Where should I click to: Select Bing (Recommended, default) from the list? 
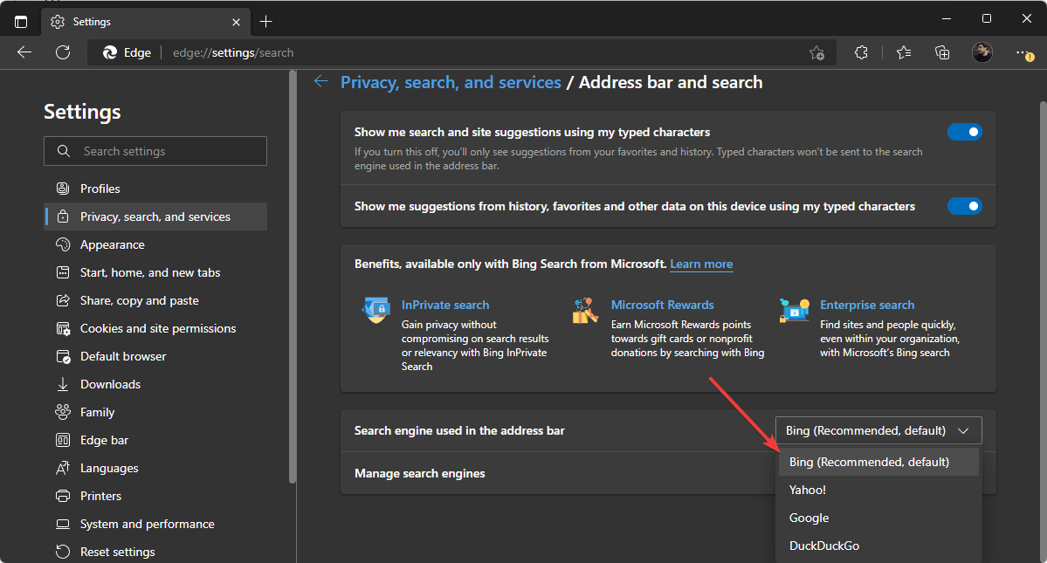(878, 462)
